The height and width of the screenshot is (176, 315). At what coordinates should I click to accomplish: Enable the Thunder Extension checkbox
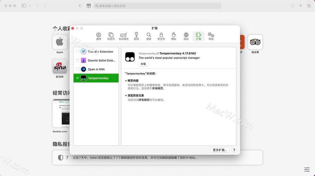(x=77, y=52)
